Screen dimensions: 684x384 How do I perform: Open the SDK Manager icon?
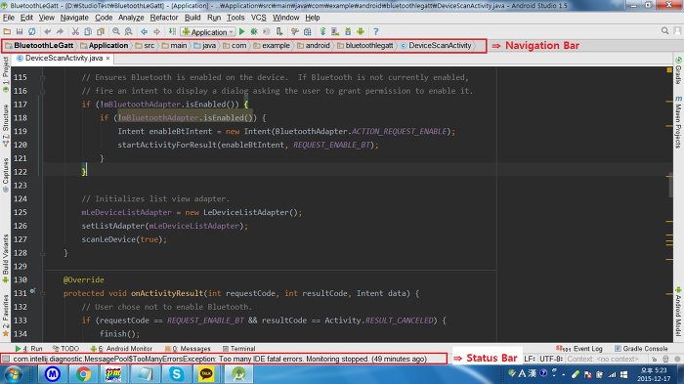348,31
